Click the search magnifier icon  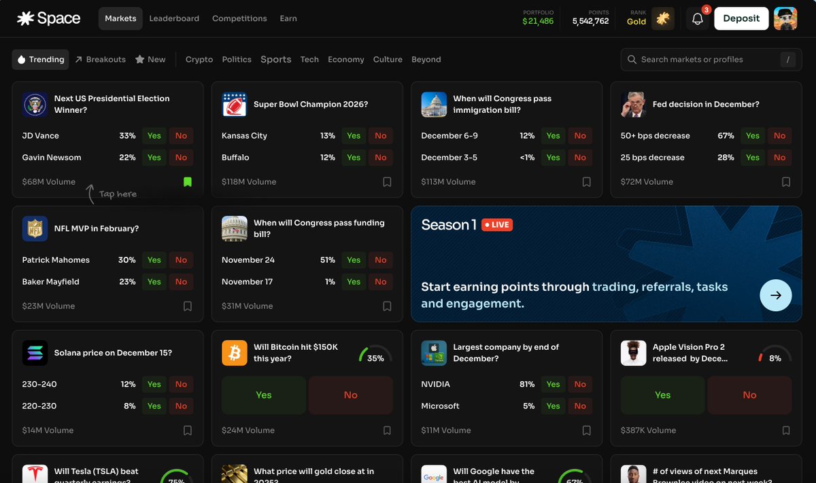632,60
